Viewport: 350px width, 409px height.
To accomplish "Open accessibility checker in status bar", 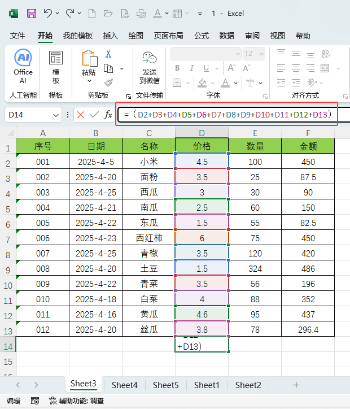I will [77, 401].
